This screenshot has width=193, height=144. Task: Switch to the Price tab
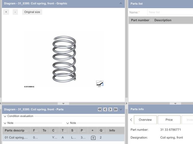169,120
